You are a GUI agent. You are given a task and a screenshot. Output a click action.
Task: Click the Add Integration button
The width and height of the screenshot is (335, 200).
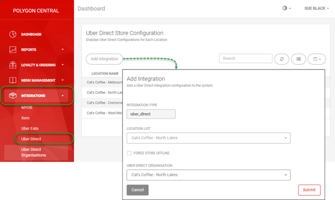[x=104, y=59]
